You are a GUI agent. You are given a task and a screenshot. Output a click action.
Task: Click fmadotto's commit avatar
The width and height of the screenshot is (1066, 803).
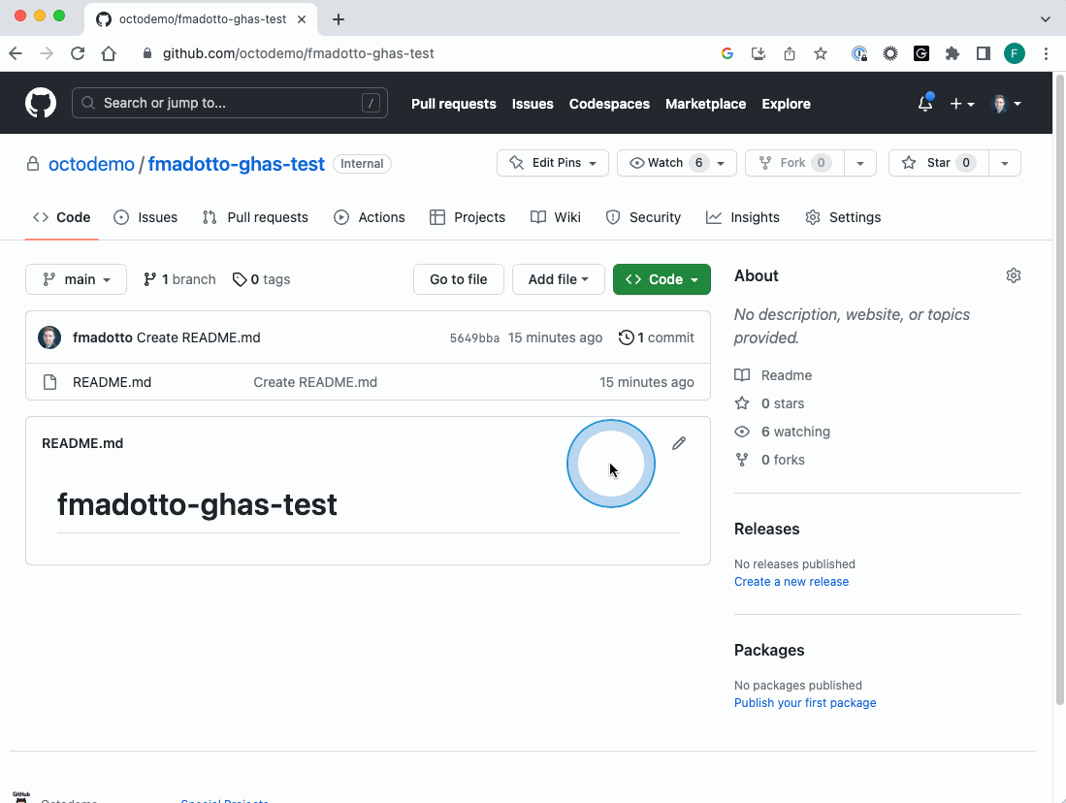click(x=48, y=337)
